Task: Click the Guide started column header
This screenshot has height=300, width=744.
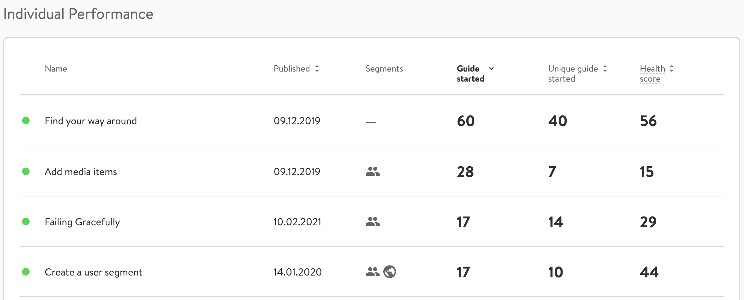Action: click(470, 73)
